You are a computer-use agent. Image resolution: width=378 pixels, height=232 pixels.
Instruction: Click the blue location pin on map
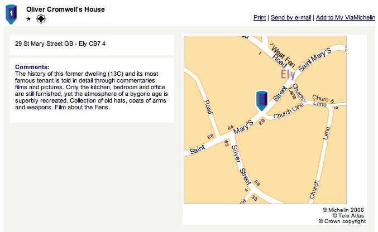[261, 100]
